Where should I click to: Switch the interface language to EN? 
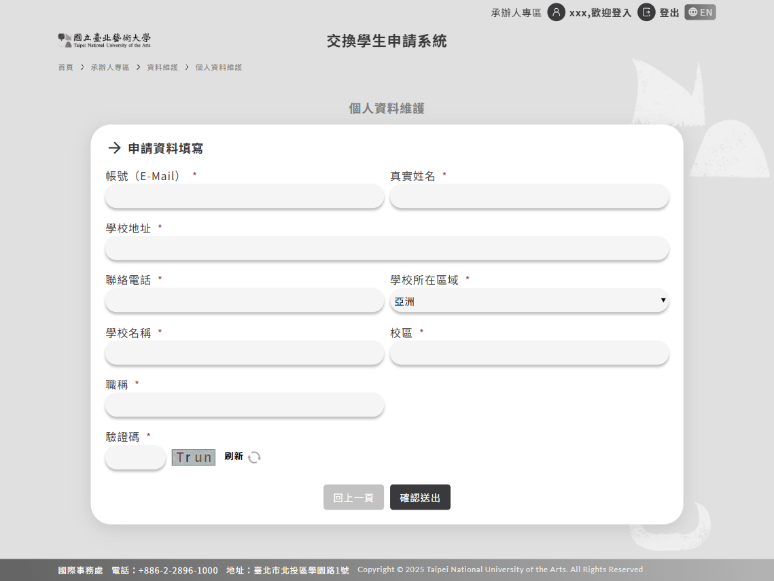click(x=700, y=12)
